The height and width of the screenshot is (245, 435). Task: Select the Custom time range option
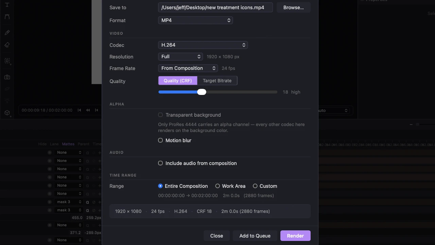tap(255, 186)
